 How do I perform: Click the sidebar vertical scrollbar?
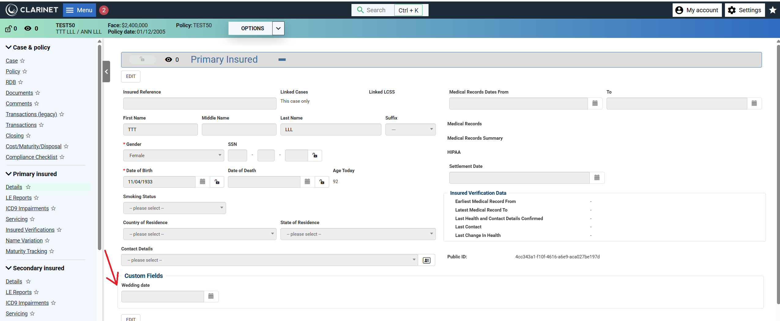pos(99,147)
